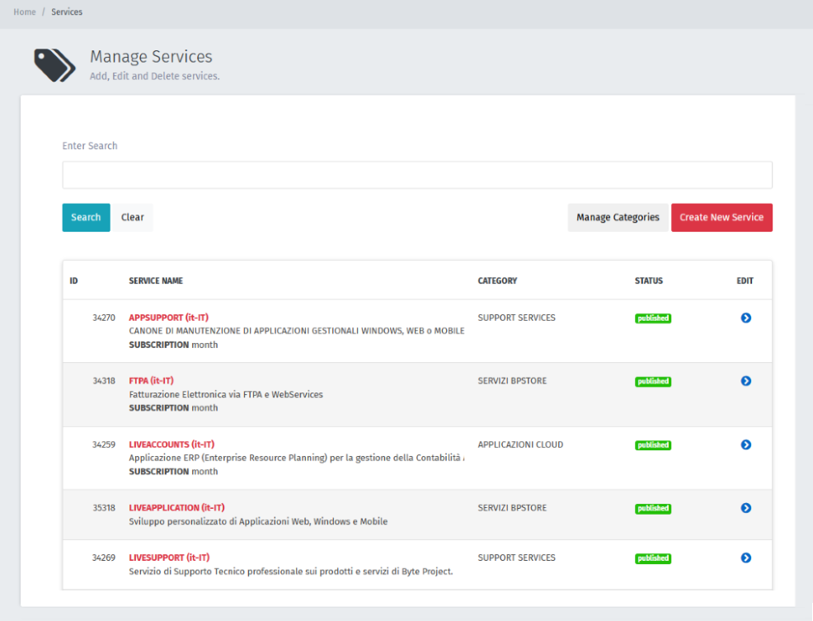Click the teal Search button
This screenshot has height=621, width=813.
coord(86,218)
